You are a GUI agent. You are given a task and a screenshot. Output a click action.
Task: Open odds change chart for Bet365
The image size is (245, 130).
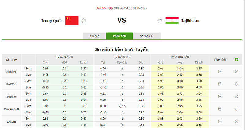(220, 84)
